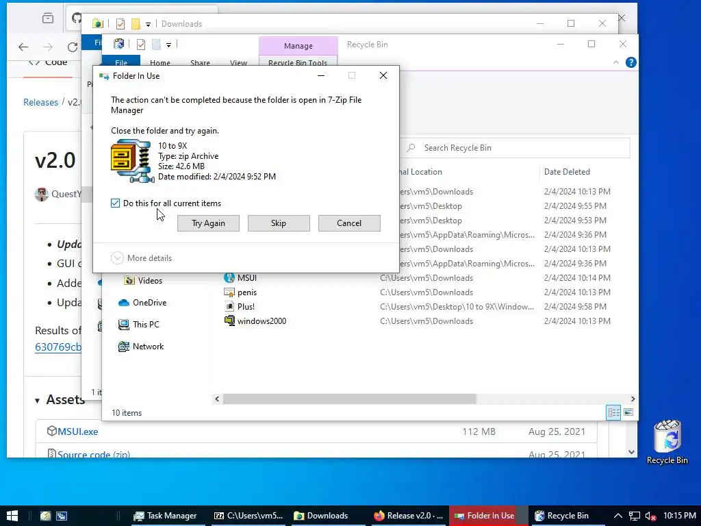Click the penis certificate file icon

click(x=229, y=292)
